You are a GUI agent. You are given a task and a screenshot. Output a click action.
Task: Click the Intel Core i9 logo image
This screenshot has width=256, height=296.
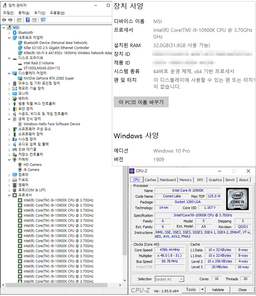tap(237, 199)
